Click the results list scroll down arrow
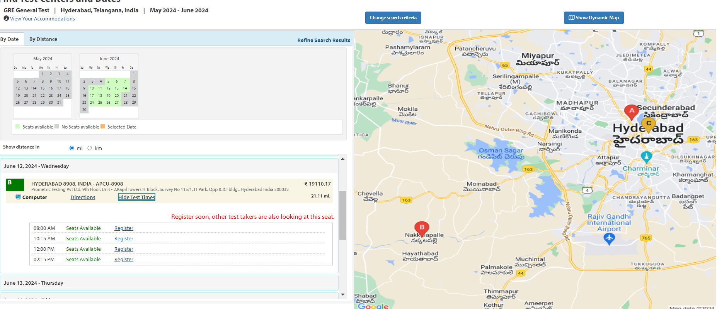 tap(342, 295)
